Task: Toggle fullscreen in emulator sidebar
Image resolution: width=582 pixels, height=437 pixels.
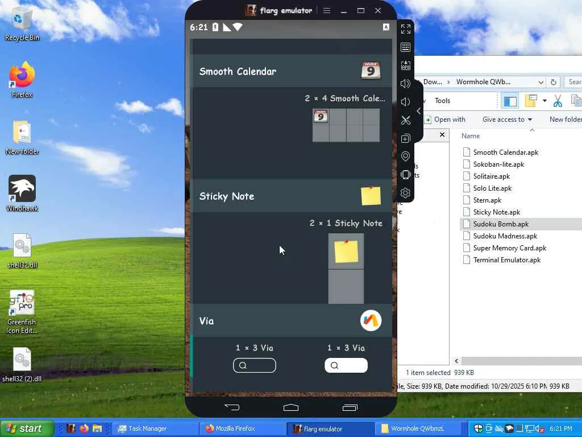Action: coord(405,29)
